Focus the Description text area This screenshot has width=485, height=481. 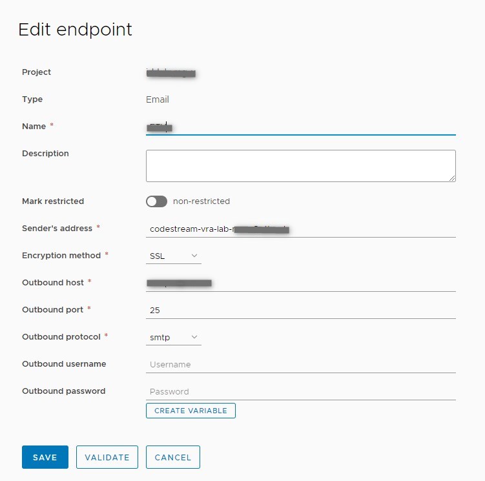300,166
